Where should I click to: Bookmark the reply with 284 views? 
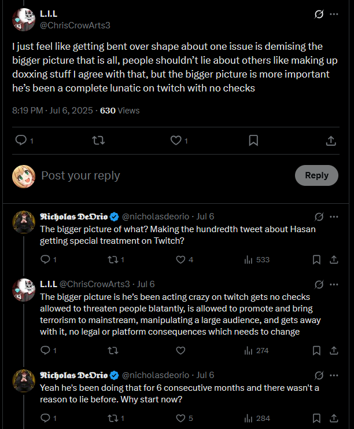pos(316,419)
